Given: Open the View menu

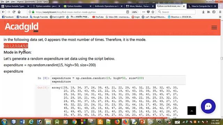Looking at the screenshot, I should pyautogui.click(x=13, y=2).
